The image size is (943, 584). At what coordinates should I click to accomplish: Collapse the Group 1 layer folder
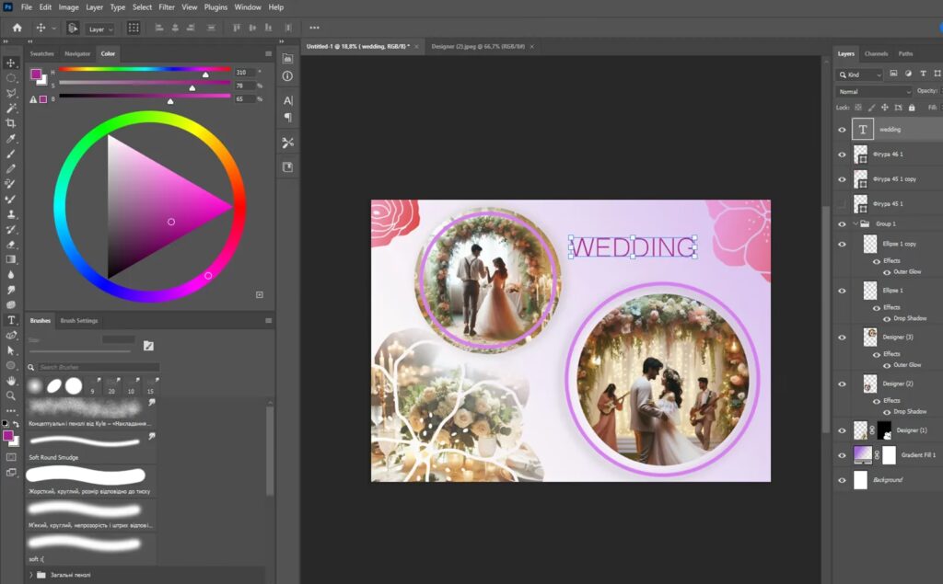click(855, 224)
